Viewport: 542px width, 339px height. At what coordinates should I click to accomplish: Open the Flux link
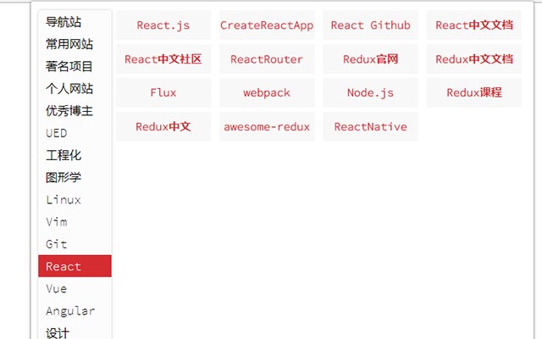(163, 92)
